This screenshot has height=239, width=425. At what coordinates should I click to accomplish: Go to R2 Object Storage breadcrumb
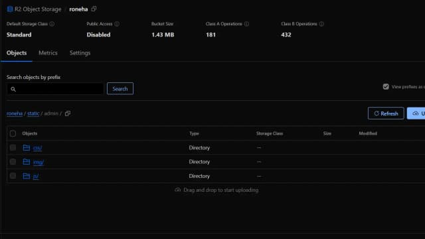coord(38,9)
